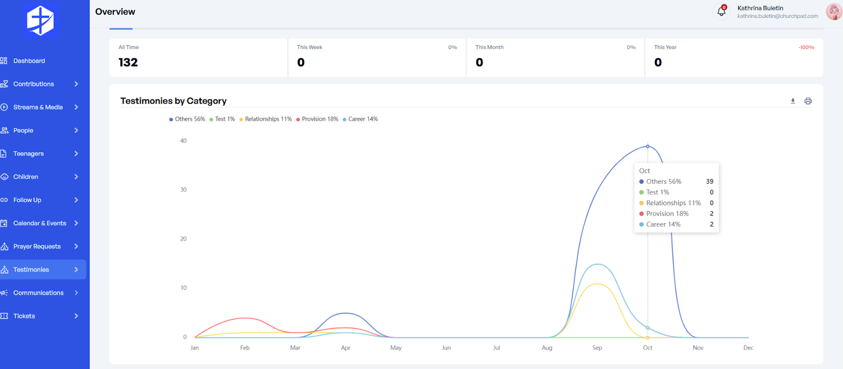Open the notifications bell
843x369 pixels.
[721, 11]
